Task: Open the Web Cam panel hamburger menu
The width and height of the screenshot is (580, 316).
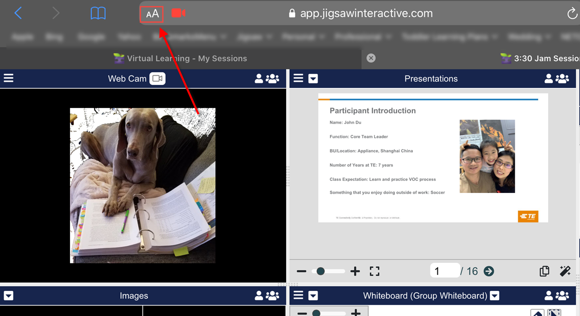Action: pos(9,78)
